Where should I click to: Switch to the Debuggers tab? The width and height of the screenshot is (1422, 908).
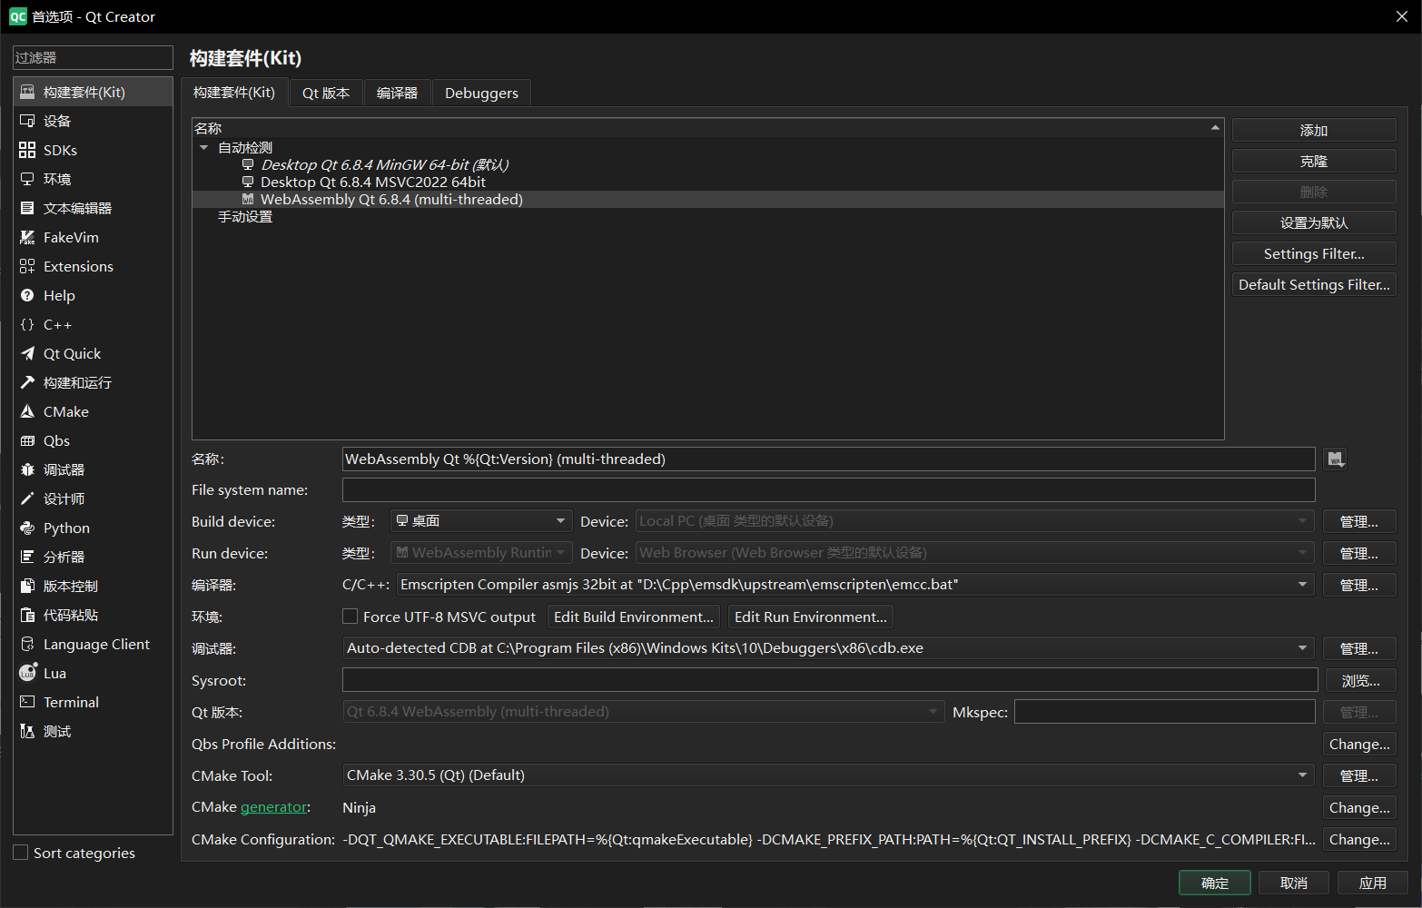[x=481, y=92]
